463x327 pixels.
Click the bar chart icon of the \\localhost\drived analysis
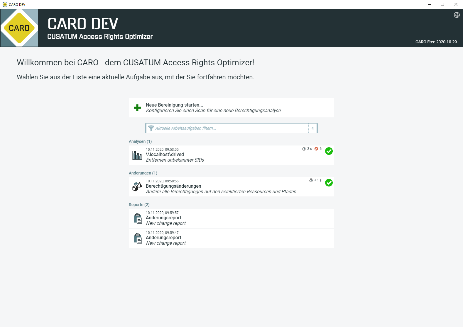click(x=137, y=155)
